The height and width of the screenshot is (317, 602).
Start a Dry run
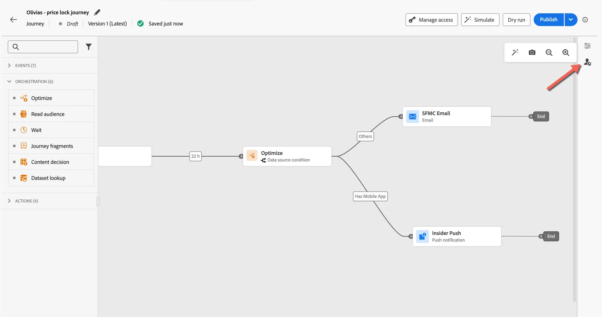pos(516,20)
